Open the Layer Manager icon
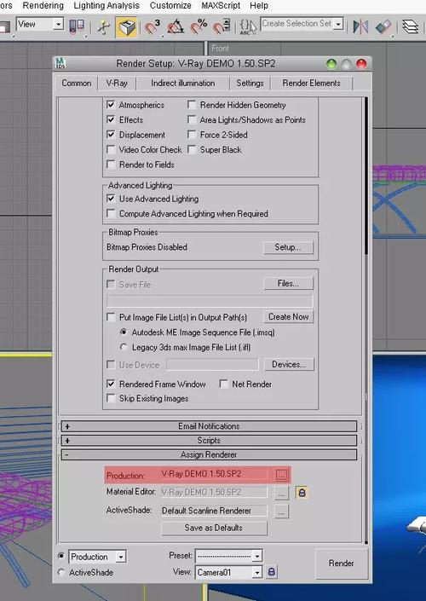The image size is (426, 601). [x=411, y=26]
